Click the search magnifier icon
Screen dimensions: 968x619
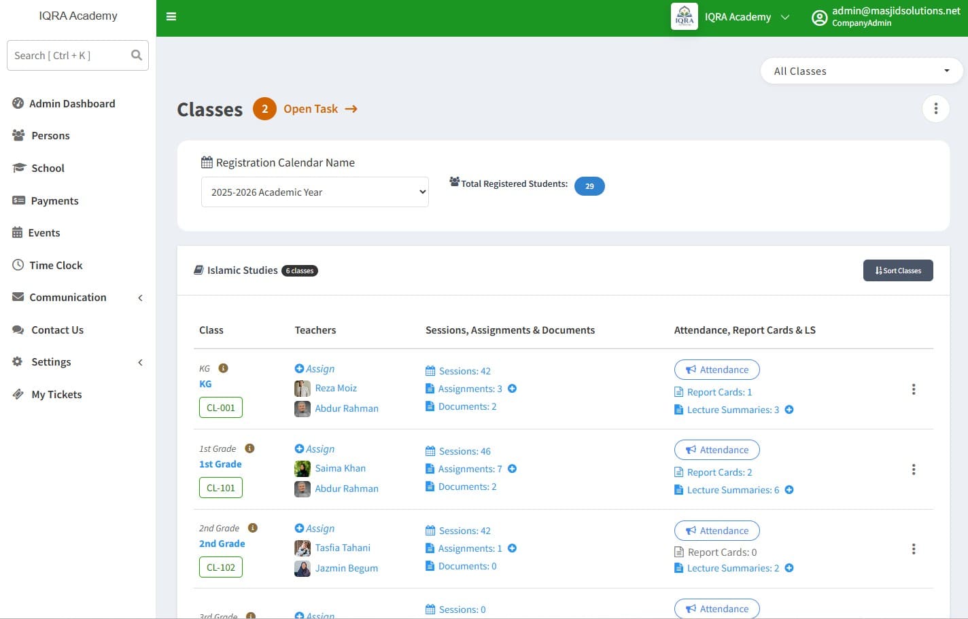click(x=137, y=55)
